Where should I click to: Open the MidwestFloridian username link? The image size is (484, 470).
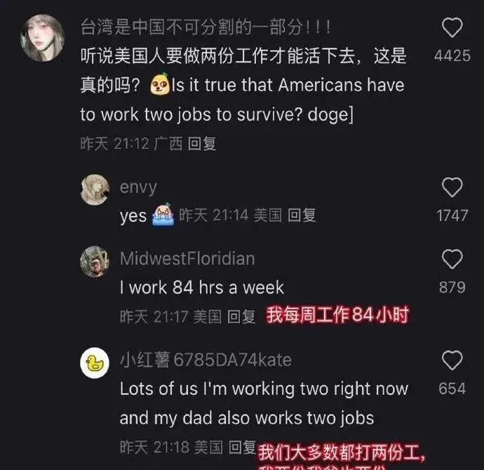click(x=187, y=259)
